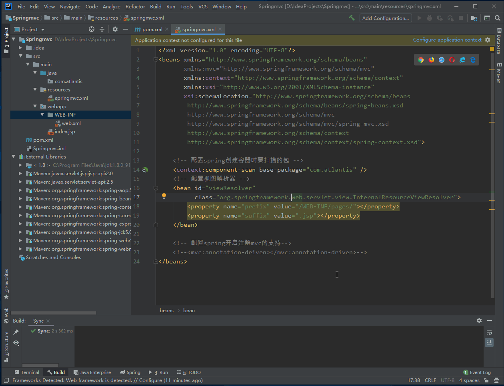Click Configure application context link

(447, 40)
